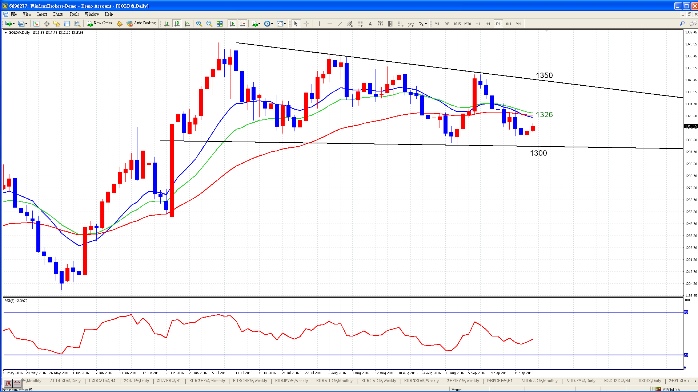This screenshot has width=698, height=392.
Task: Click the New Order button
Action: (x=100, y=23)
